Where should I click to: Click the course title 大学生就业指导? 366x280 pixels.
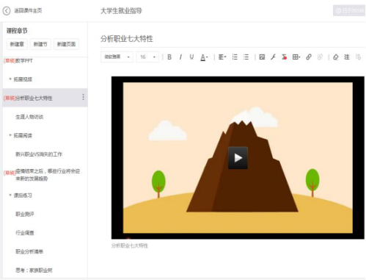pos(121,11)
